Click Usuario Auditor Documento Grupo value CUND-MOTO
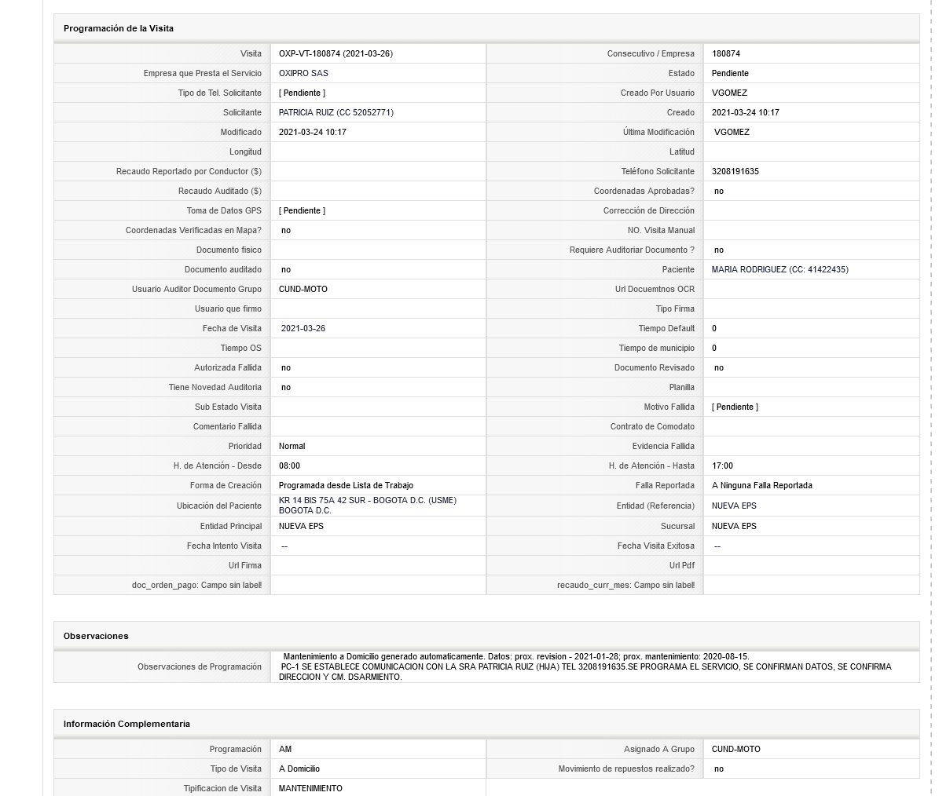The height and width of the screenshot is (796, 950). tap(303, 289)
